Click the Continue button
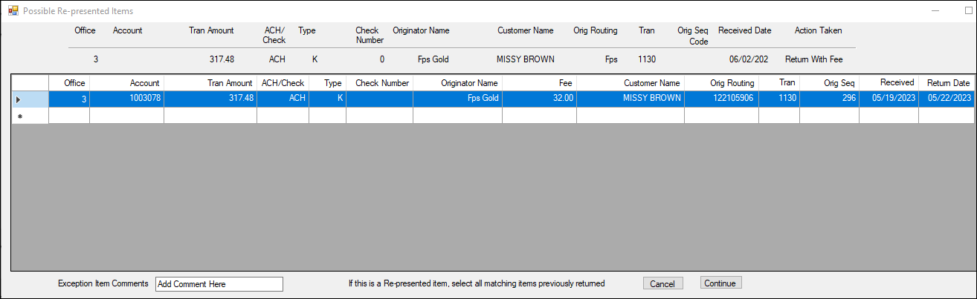Image resolution: width=977 pixels, height=299 pixels. coord(720,283)
